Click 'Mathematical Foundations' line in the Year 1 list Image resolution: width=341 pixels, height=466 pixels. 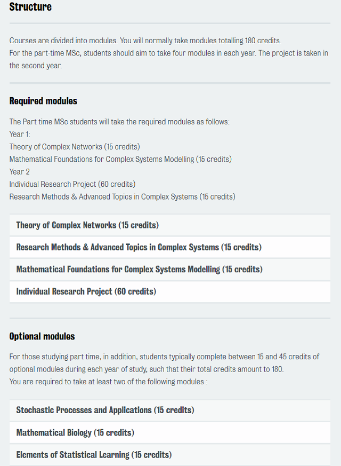pyautogui.click(x=120, y=159)
